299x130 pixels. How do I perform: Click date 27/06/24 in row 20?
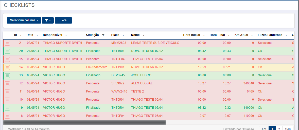[x=33, y=51]
